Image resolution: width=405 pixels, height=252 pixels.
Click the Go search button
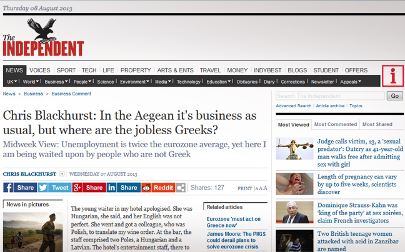(394, 96)
